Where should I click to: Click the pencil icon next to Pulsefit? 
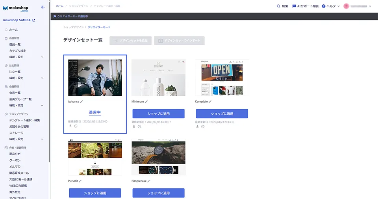[80, 181]
